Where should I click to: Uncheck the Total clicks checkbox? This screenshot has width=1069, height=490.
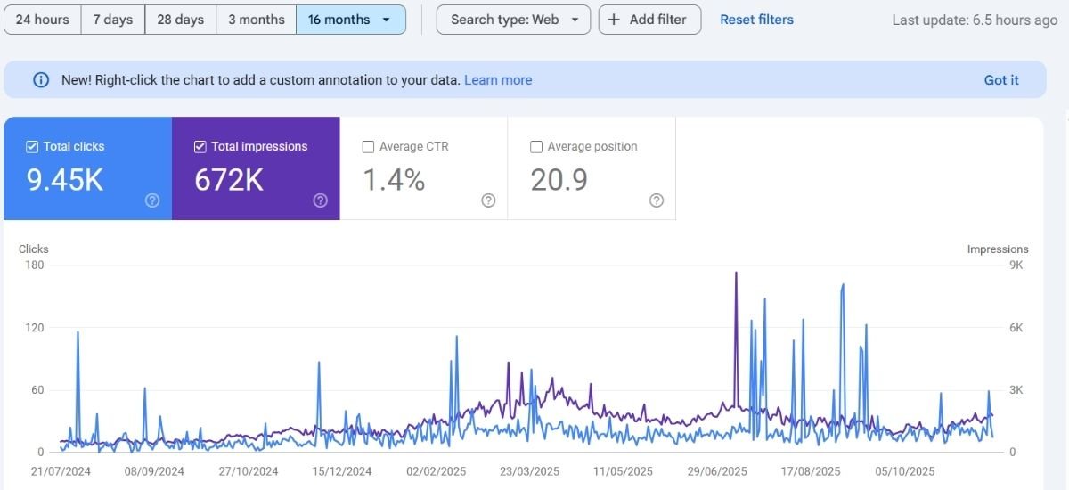pos(32,147)
